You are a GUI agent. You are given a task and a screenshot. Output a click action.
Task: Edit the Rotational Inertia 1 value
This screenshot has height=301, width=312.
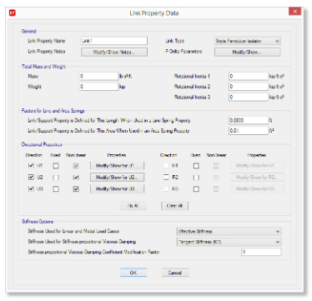point(249,76)
